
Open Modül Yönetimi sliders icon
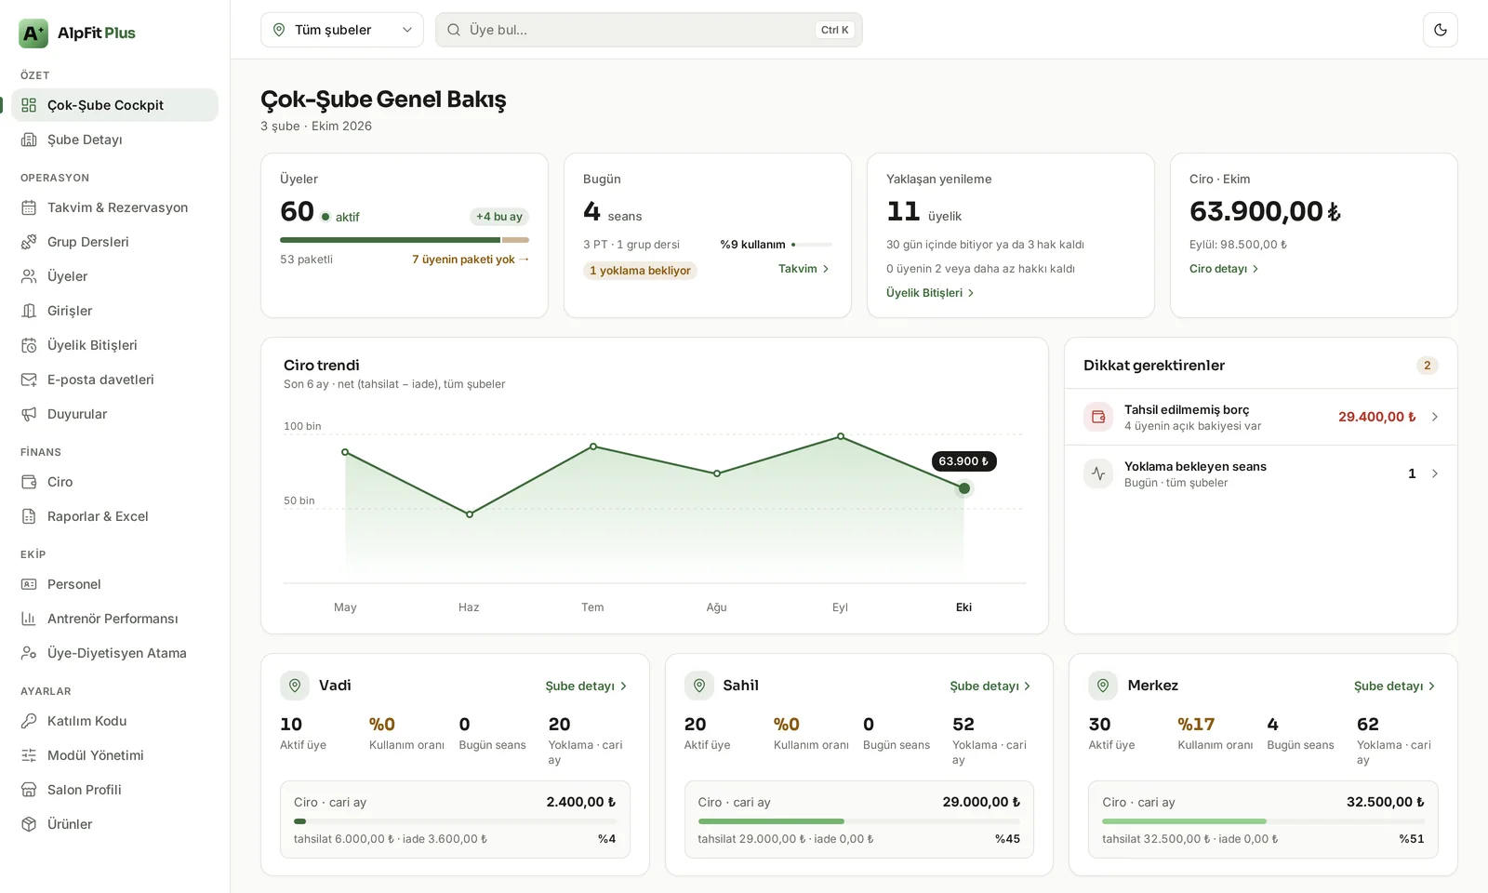pyautogui.click(x=29, y=755)
